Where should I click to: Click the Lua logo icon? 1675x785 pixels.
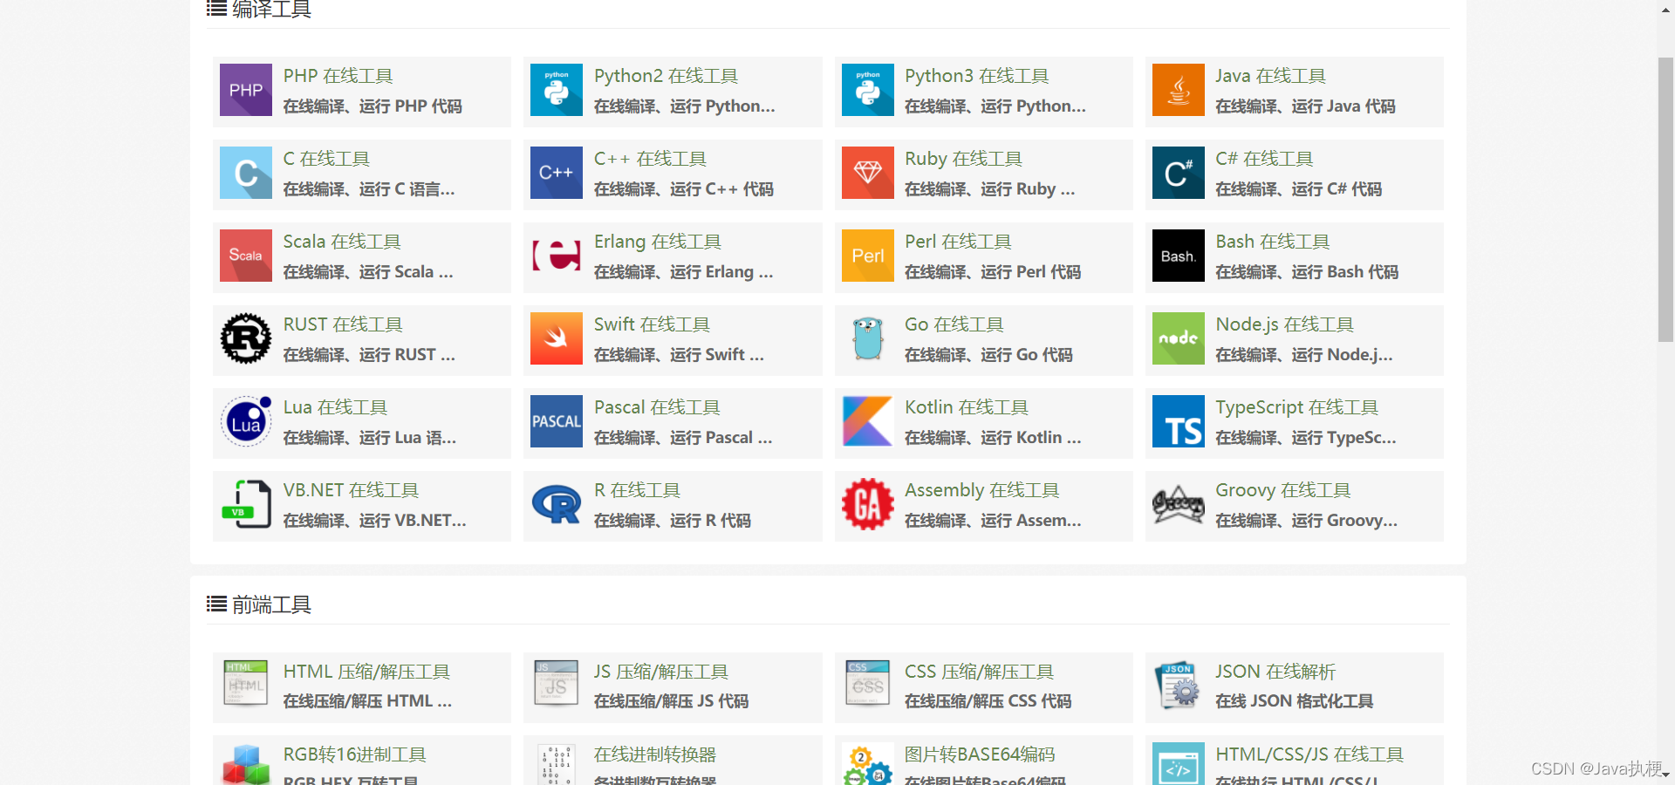246,421
